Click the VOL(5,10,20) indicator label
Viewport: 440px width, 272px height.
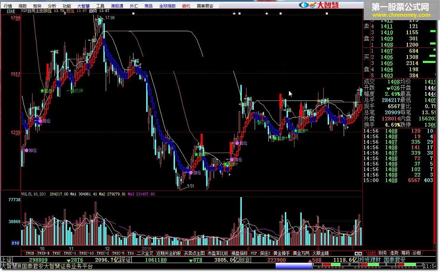[33, 194]
